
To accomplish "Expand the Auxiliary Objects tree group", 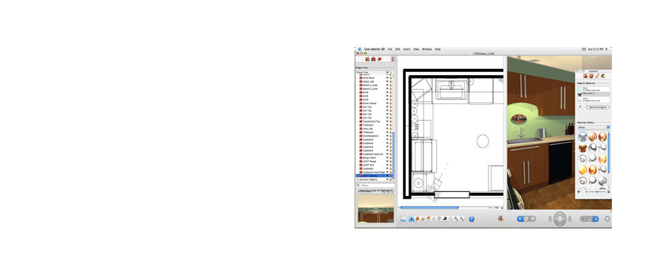I will coord(357,179).
